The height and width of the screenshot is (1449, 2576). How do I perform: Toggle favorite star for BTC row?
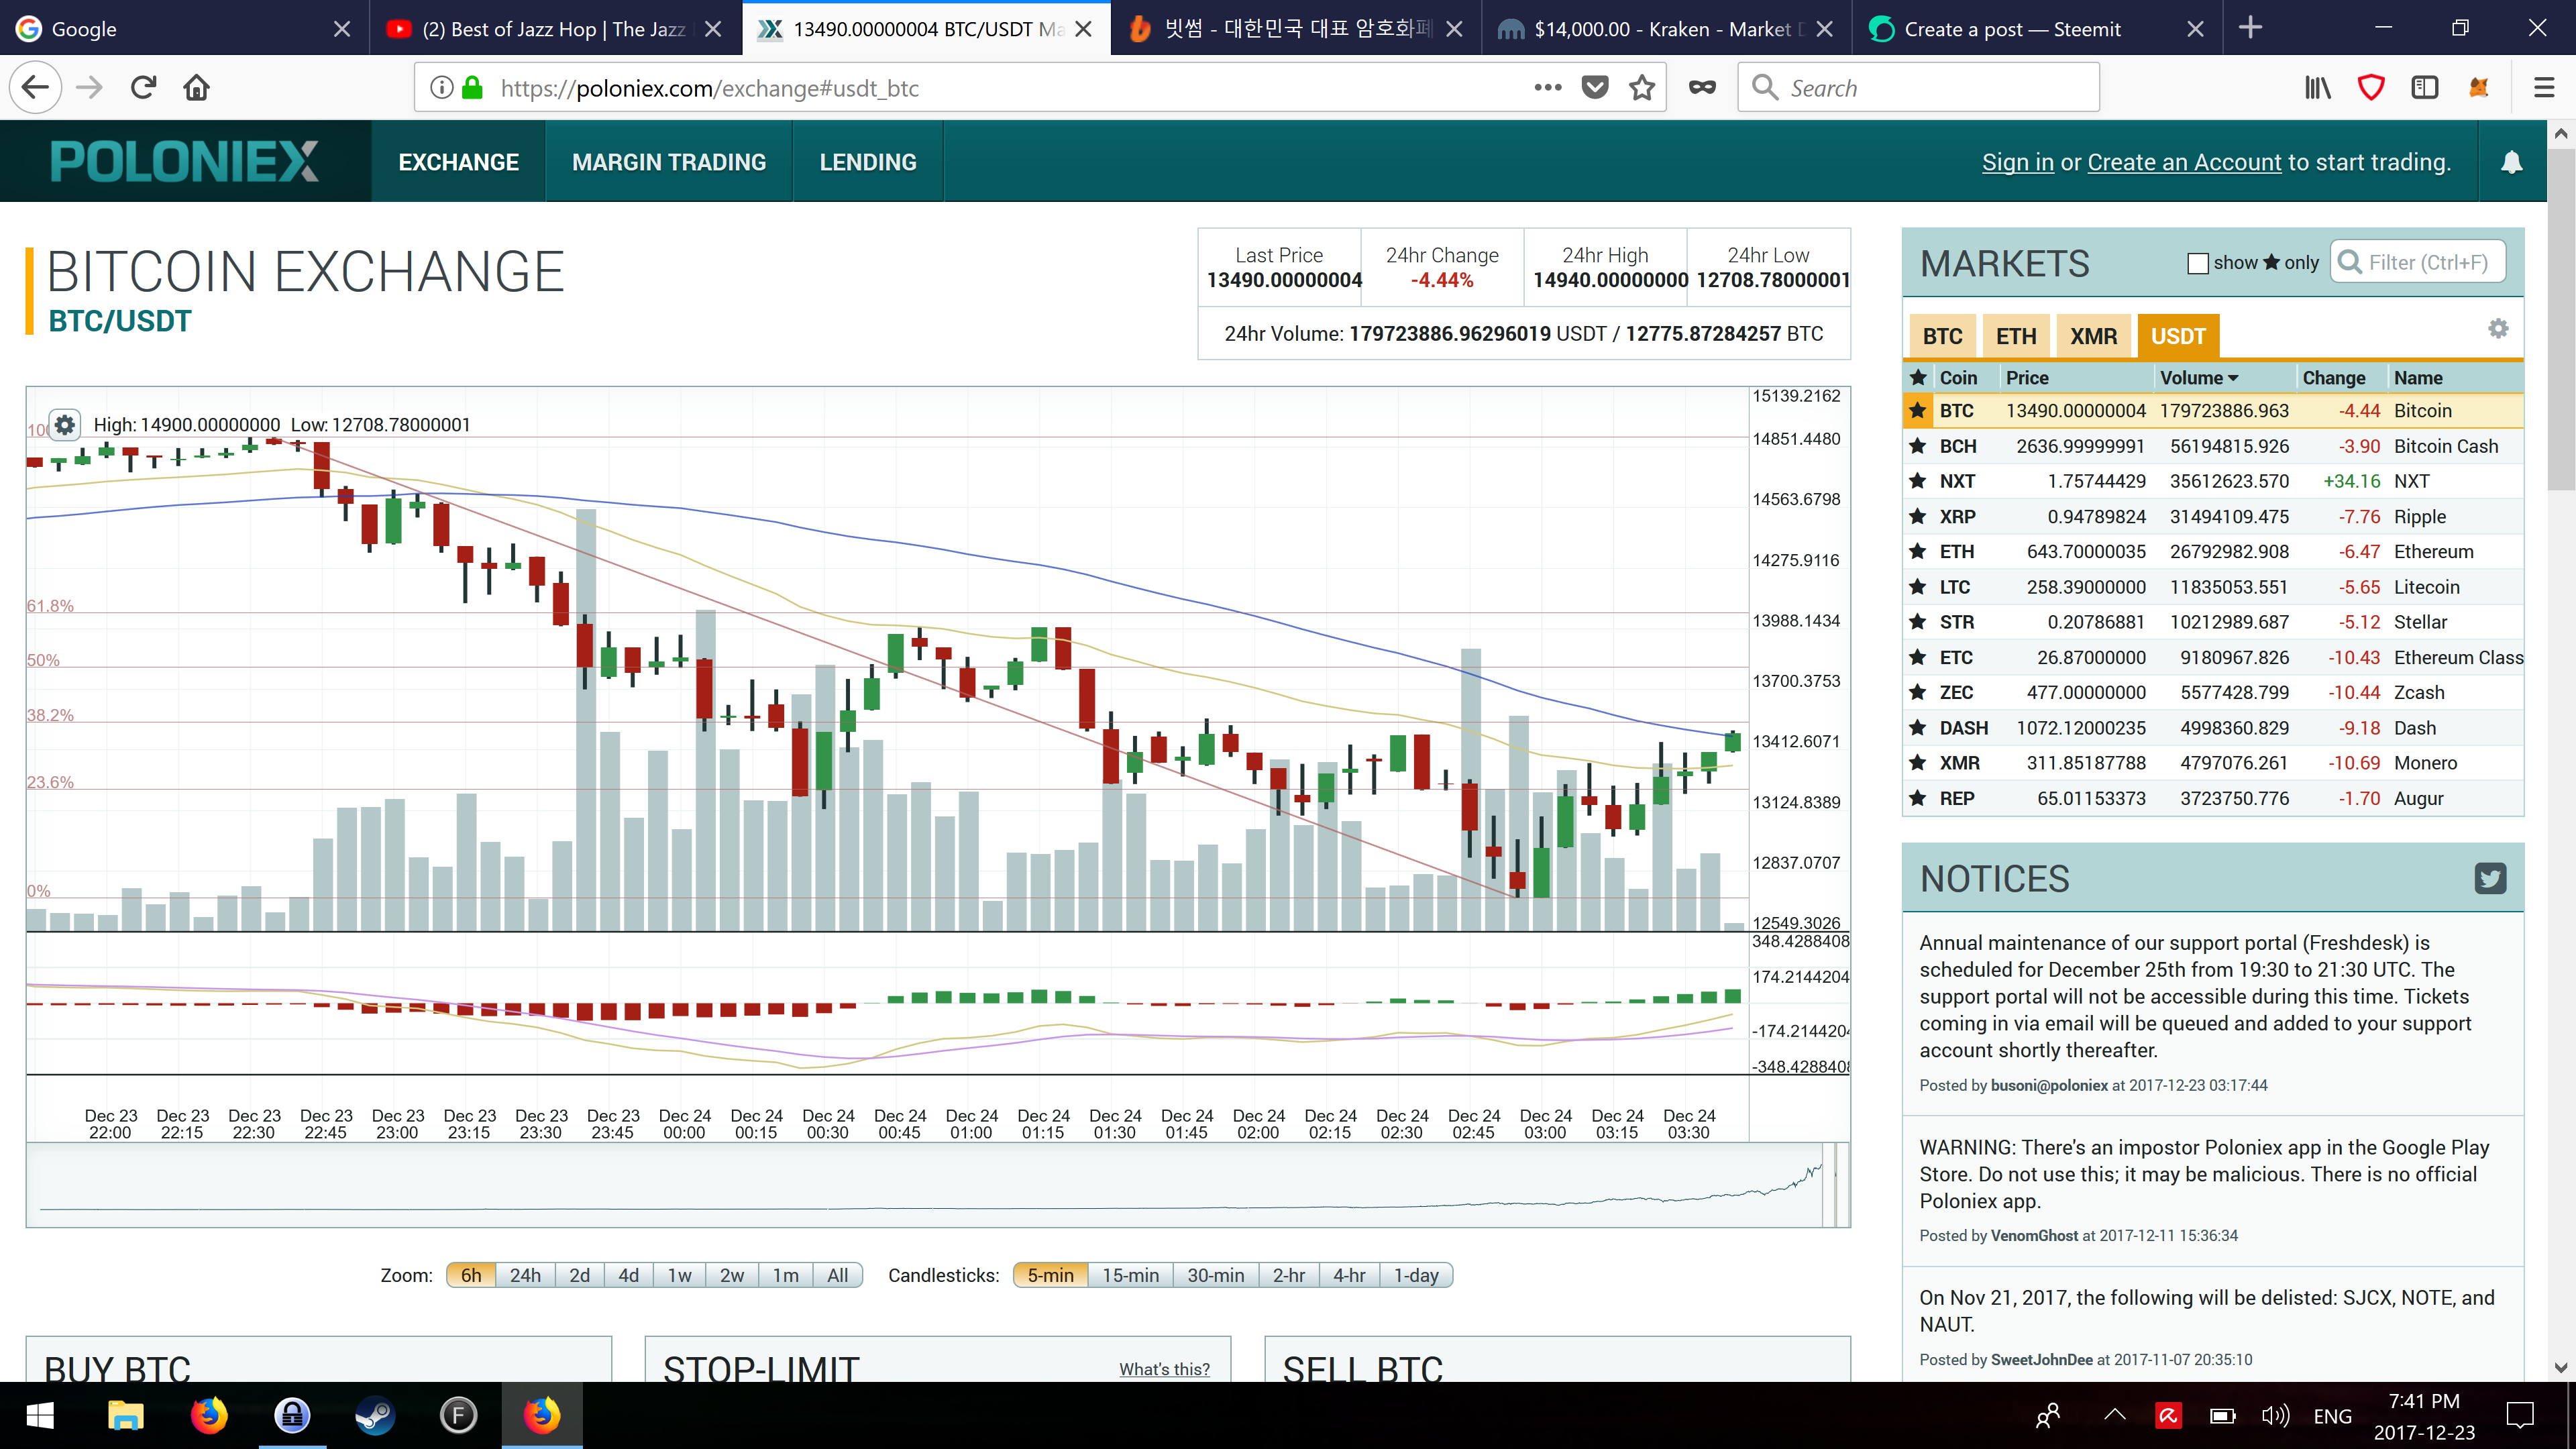pyautogui.click(x=1917, y=411)
